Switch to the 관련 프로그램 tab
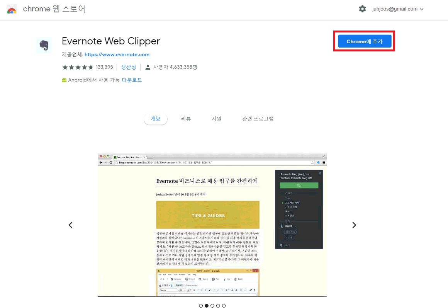448x308 pixels. 258,119
